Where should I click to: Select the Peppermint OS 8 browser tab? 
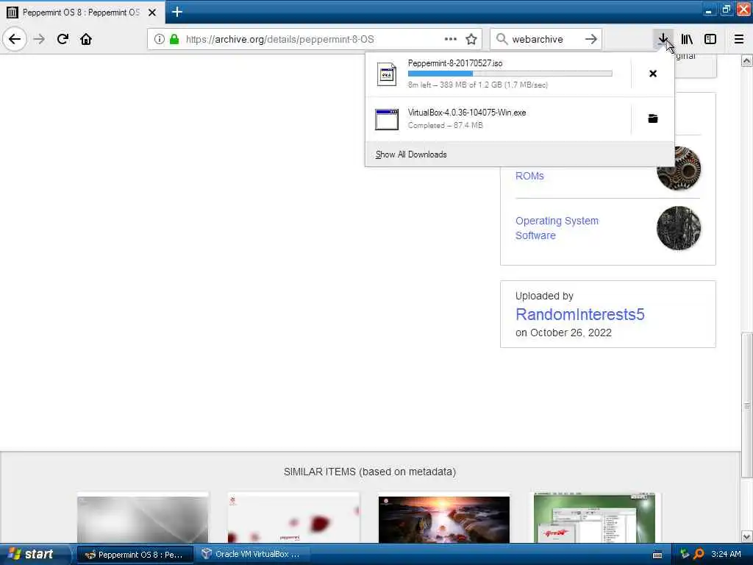pos(82,13)
